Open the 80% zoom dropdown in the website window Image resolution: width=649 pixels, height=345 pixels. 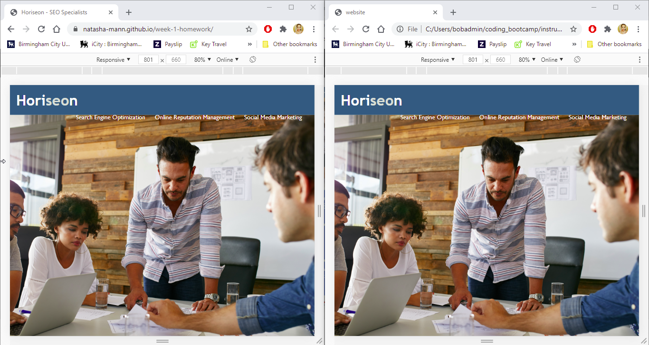(527, 59)
